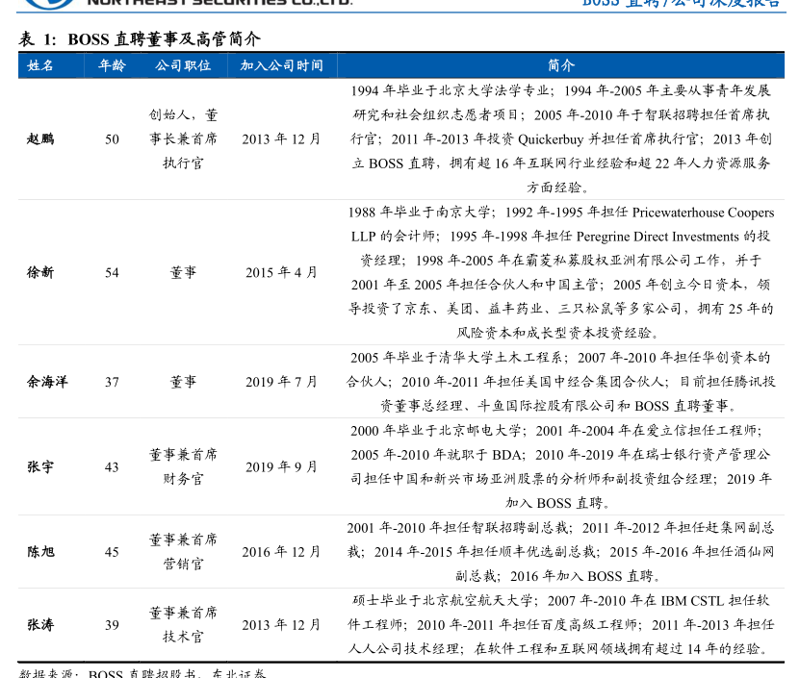Select the name 张宇 in the table
The width and height of the screenshot is (799, 678).
pyautogui.click(x=40, y=466)
